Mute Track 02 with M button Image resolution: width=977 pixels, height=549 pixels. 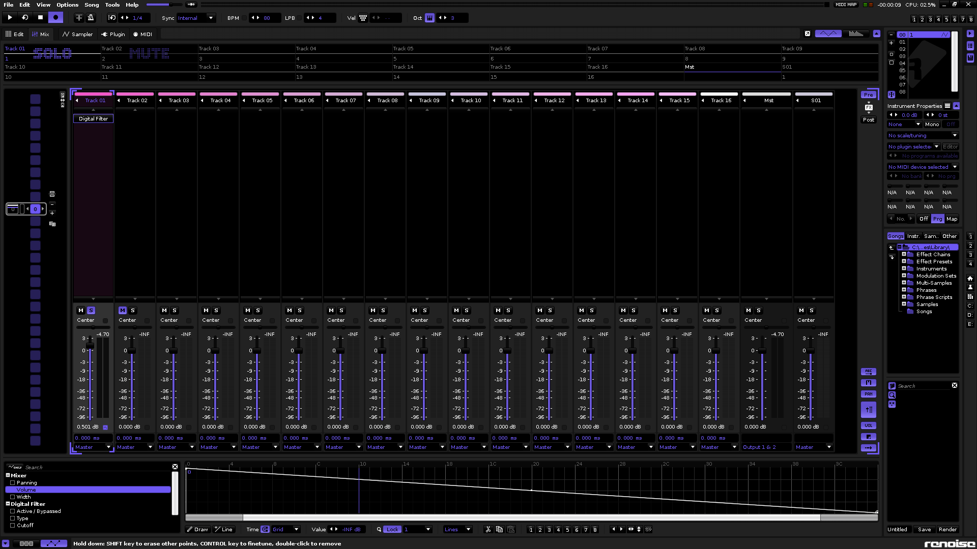tap(123, 310)
